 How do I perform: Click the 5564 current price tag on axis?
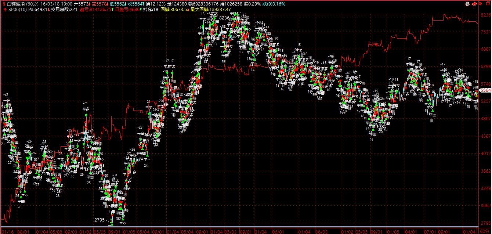click(485, 90)
